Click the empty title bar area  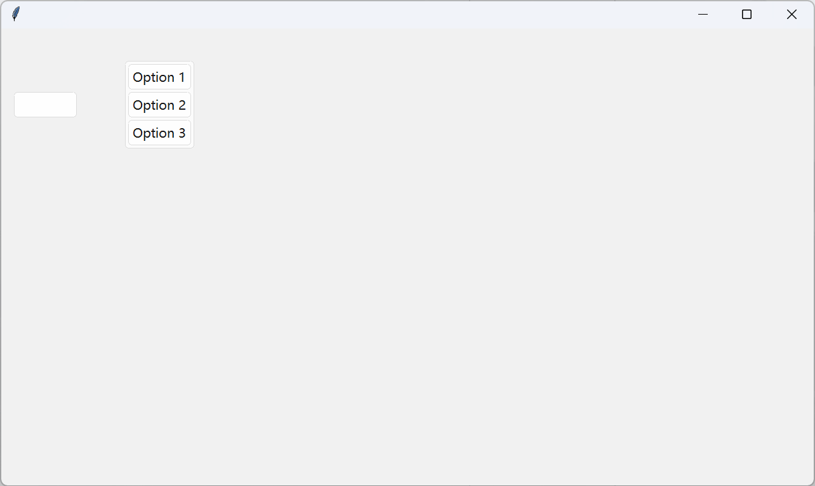click(x=349, y=14)
